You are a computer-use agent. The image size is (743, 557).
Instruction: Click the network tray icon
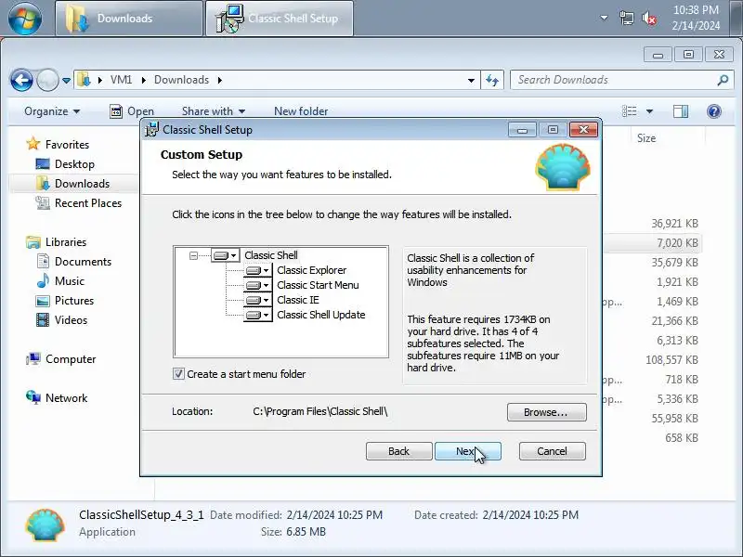[x=626, y=19]
